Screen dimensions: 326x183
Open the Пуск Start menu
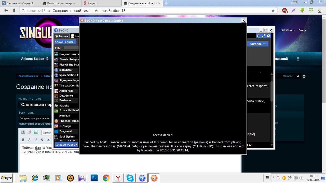pyautogui.click(x=7, y=178)
